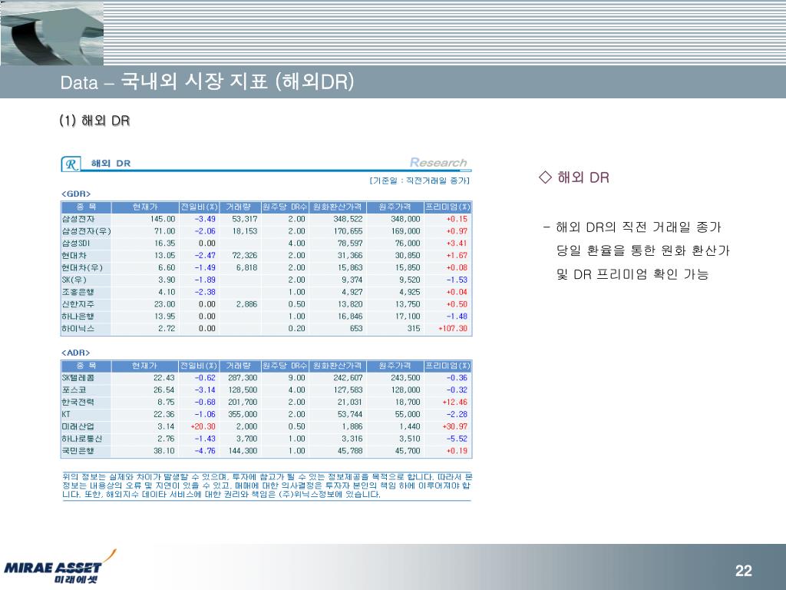
Task: Click the blue disclaimer paragraph below tables
Action: [266, 486]
